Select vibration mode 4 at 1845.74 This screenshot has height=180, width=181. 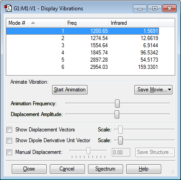point(83,53)
